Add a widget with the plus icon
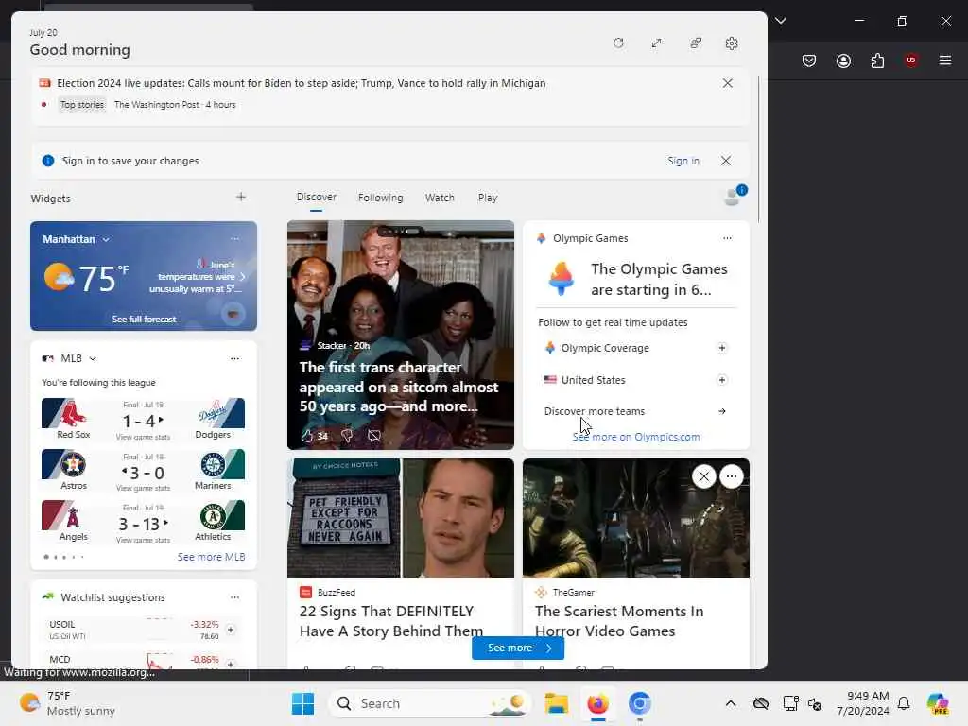 coord(241,197)
